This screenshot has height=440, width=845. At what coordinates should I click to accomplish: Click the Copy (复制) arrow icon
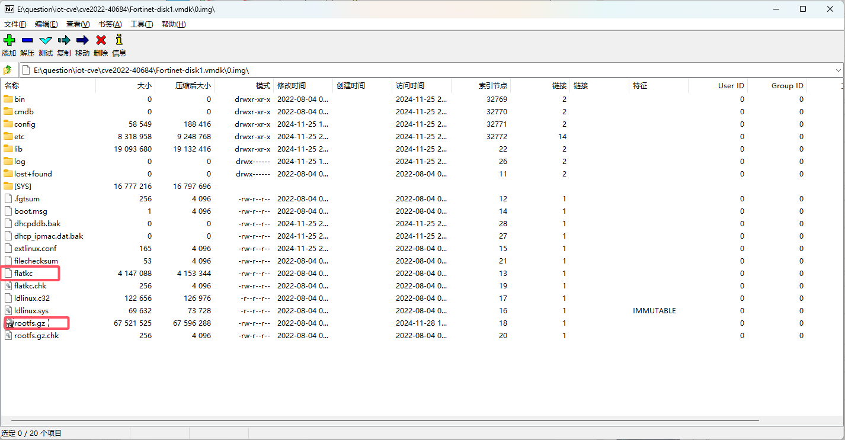pos(64,40)
